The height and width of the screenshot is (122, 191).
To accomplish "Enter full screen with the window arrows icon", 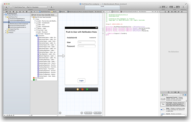I will pyautogui.click(x=186, y=4).
